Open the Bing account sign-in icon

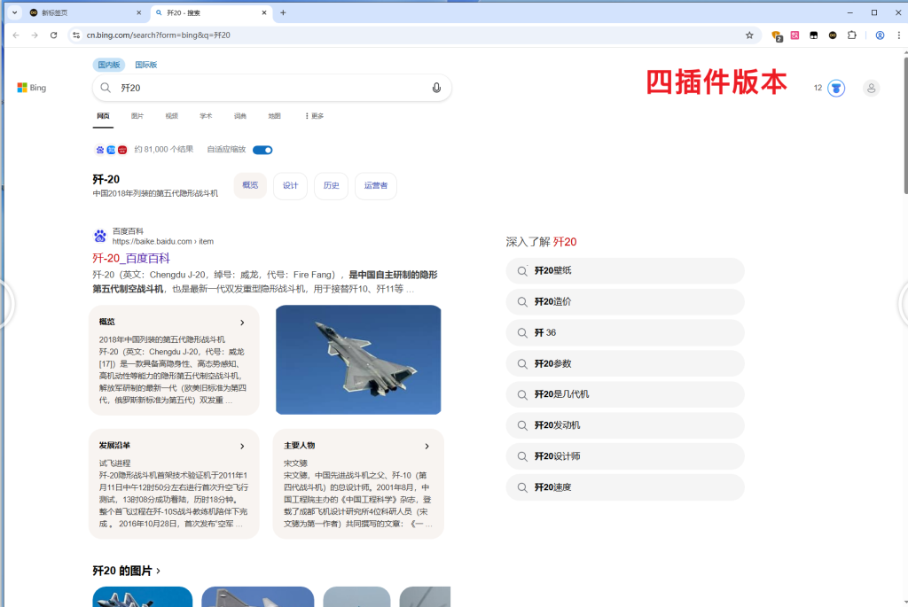pyautogui.click(x=871, y=88)
